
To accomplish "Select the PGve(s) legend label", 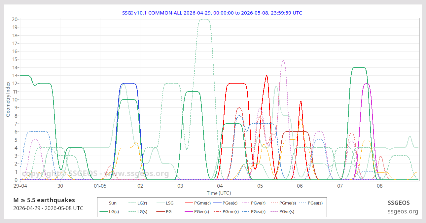I will coord(287,211).
